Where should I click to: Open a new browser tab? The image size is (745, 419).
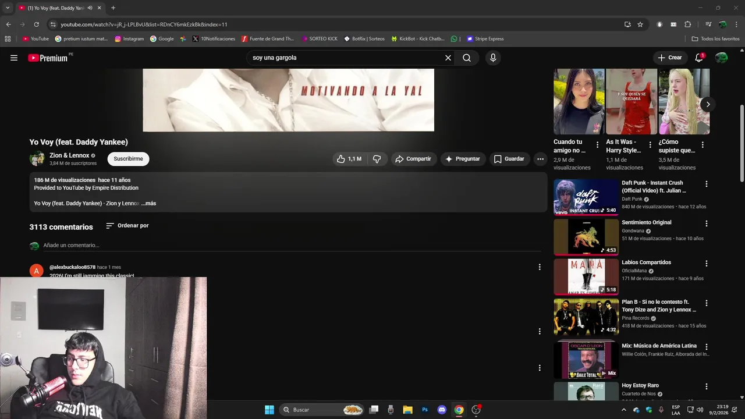coord(113,8)
